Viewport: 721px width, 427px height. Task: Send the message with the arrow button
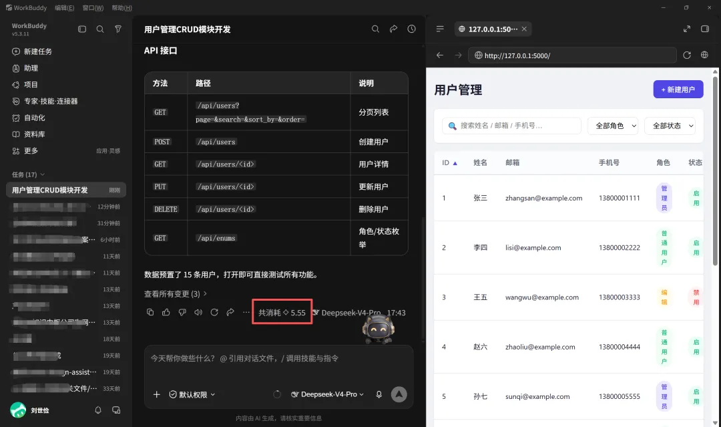(x=399, y=394)
